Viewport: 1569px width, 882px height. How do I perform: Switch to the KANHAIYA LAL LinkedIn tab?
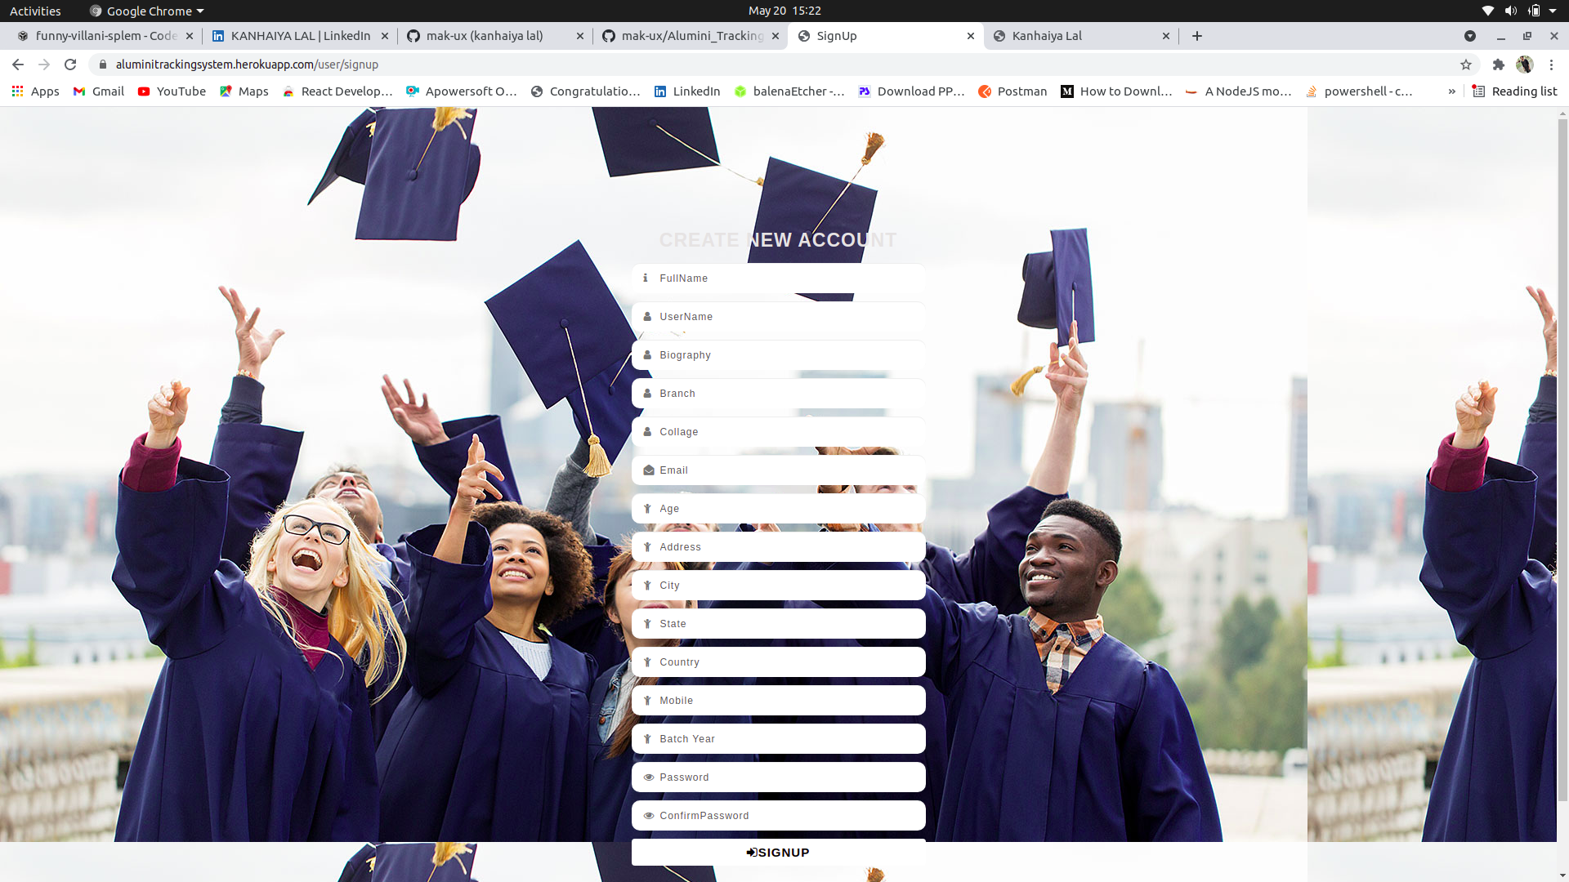pyautogui.click(x=299, y=36)
